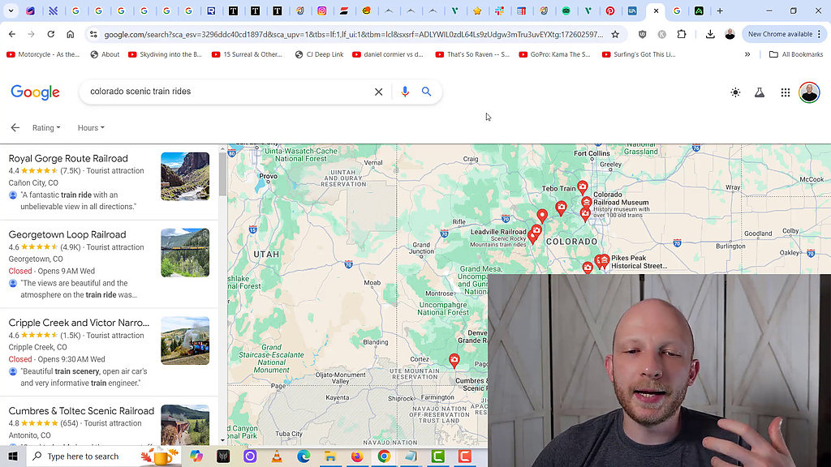The image size is (831, 467).
Task: Open Copilot from taskbar
Action: point(196,456)
